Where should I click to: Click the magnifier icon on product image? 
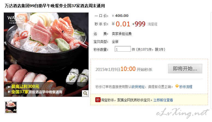pyautogui.click(x=85, y=93)
